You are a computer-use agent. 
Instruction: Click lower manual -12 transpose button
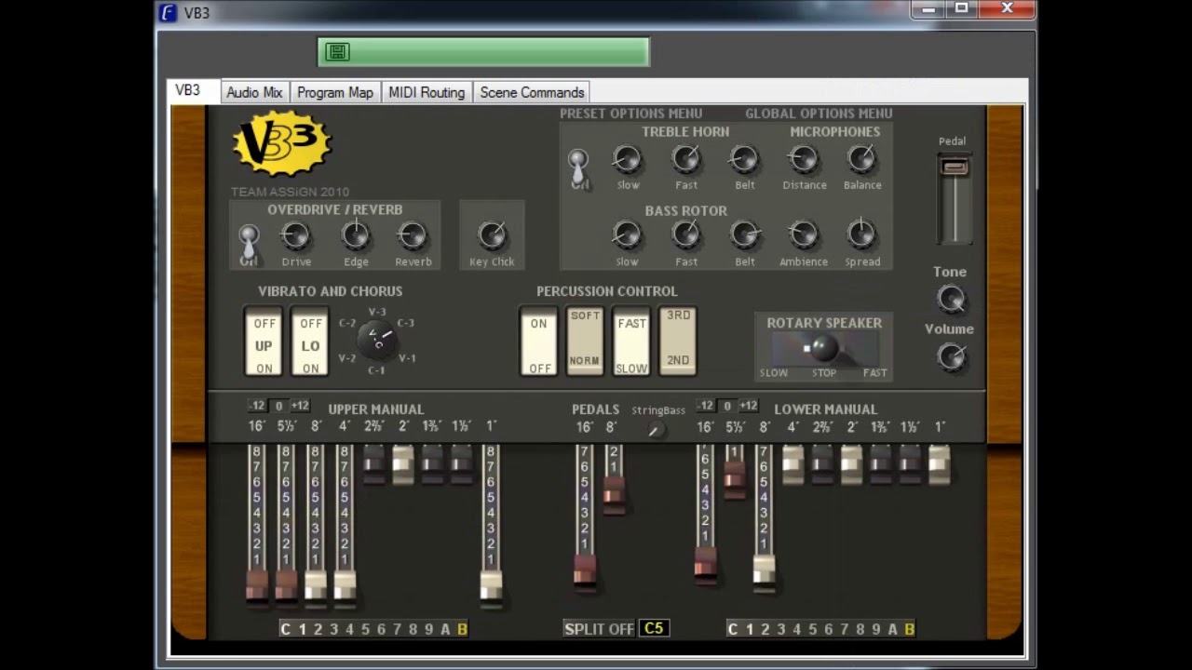[x=706, y=406]
